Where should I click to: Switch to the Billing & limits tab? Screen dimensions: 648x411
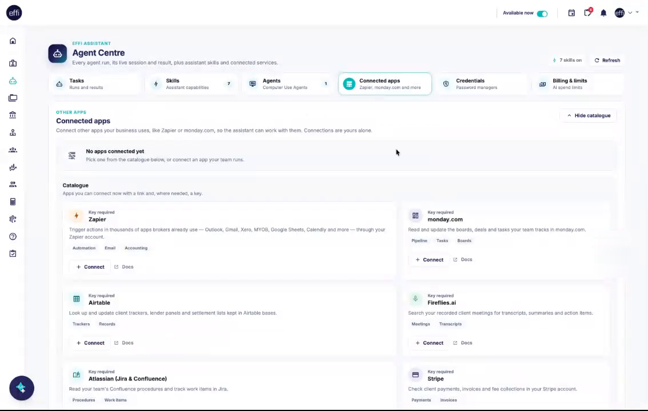pos(578,84)
